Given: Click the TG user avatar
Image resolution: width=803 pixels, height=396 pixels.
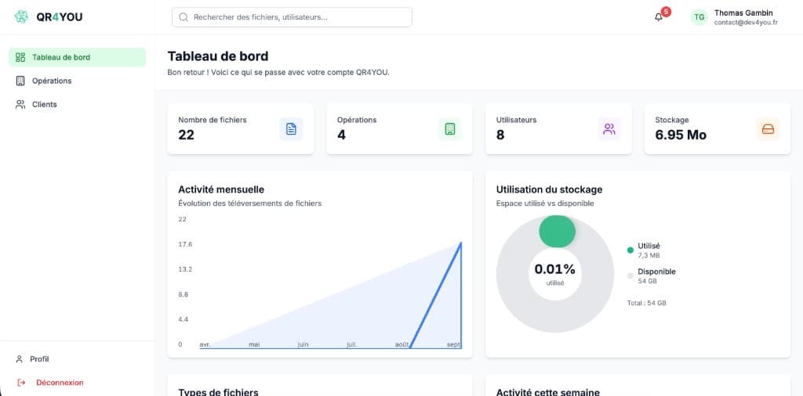Looking at the screenshot, I should click(x=699, y=17).
